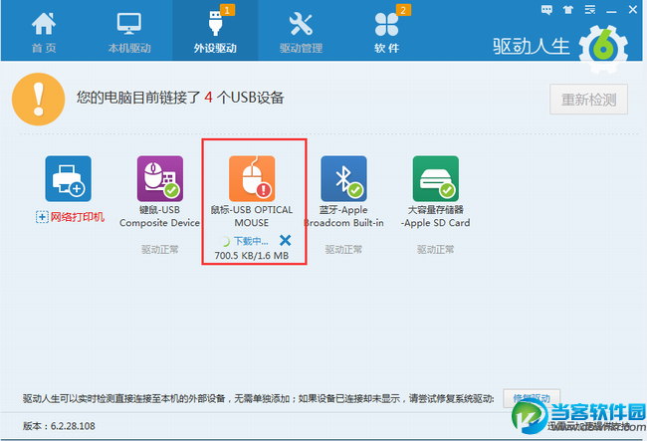Click the 重新检测 button

point(589,100)
